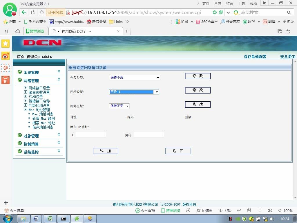
Task: Open 网络区域设置 tree item
Action: pyautogui.click(x=39, y=105)
